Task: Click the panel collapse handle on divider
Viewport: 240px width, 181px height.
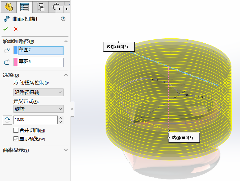Action: pyautogui.click(x=72, y=109)
